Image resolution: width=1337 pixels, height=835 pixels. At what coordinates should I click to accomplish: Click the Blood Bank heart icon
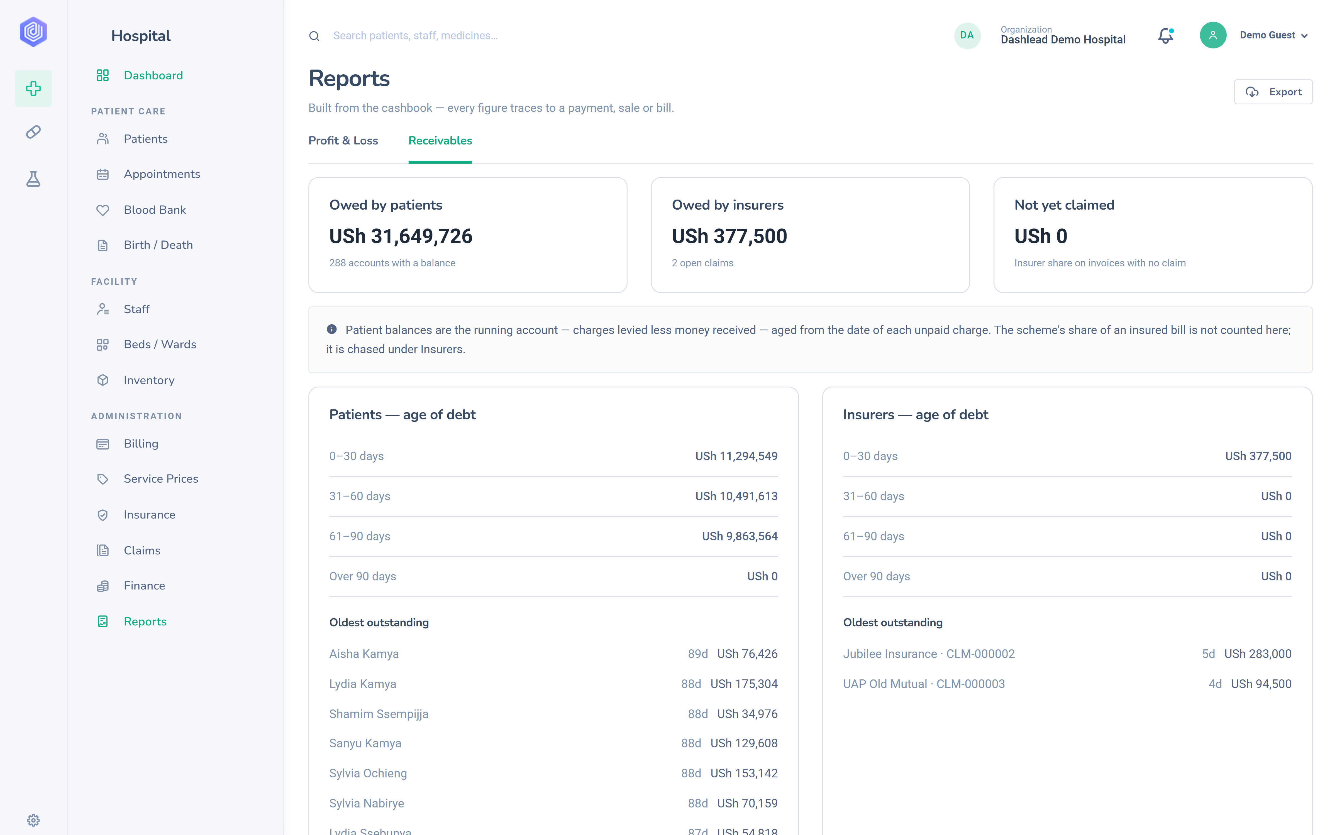(x=103, y=210)
